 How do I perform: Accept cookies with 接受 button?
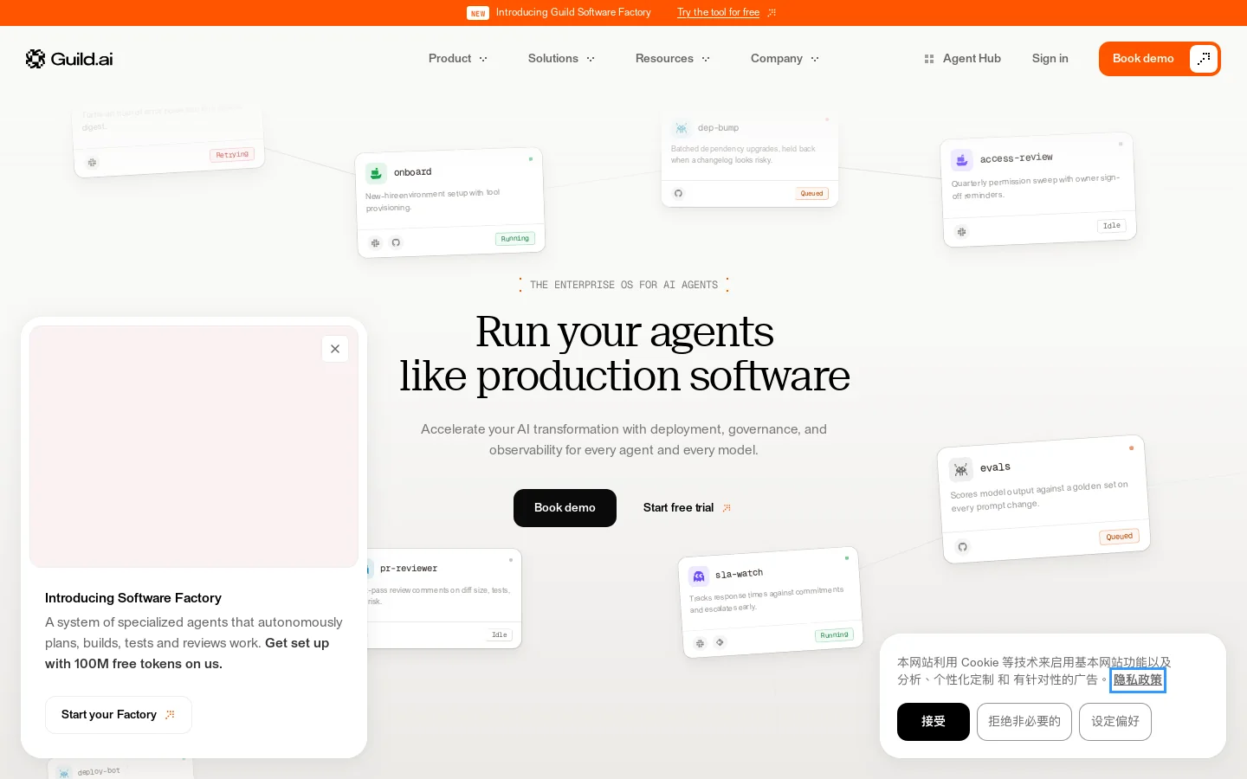tap(934, 722)
